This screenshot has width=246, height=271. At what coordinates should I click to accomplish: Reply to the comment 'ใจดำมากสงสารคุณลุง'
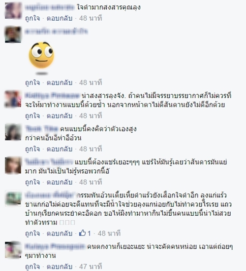click(x=60, y=18)
